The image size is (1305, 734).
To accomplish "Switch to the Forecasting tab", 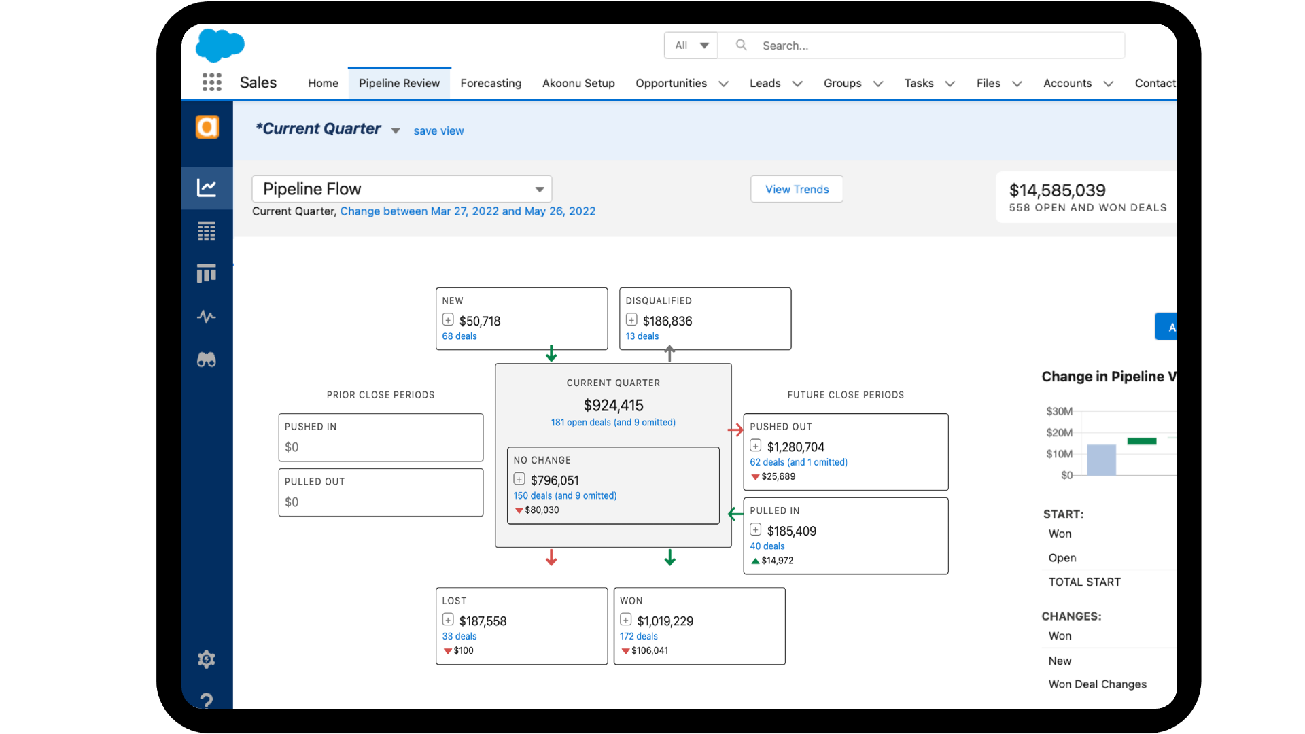I will [491, 83].
